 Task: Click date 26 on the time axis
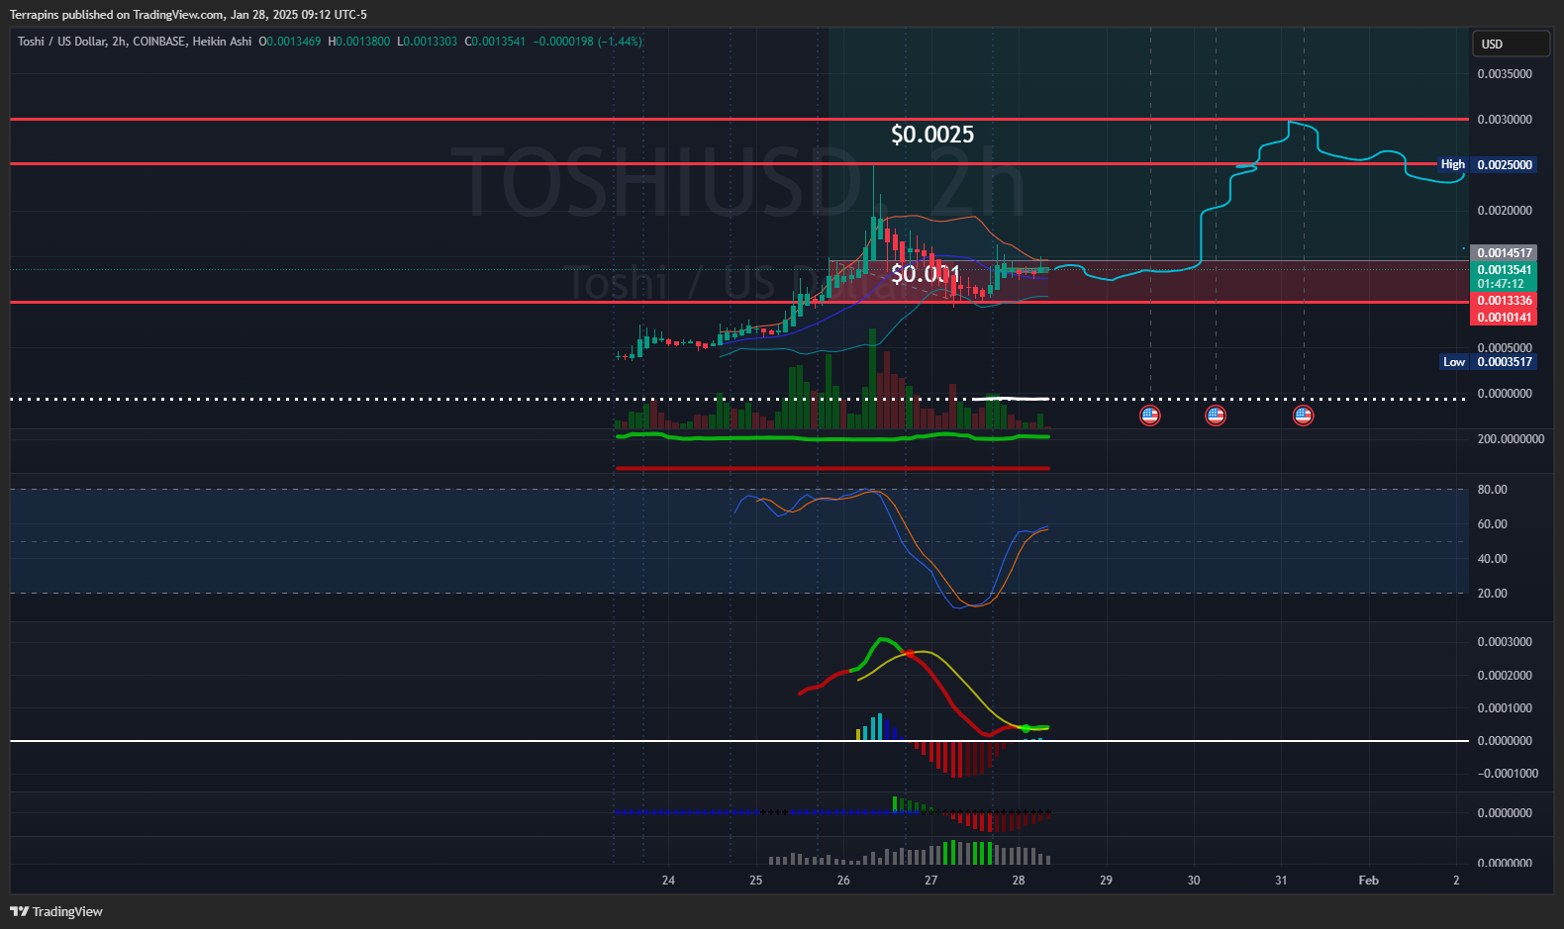(843, 881)
